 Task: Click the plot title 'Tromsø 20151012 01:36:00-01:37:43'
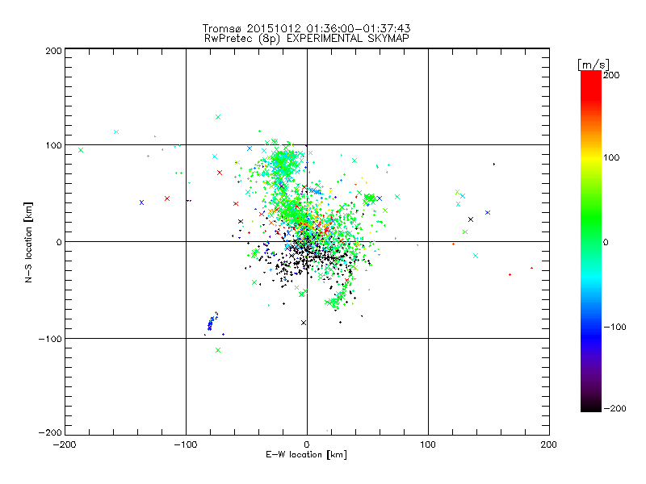click(306, 28)
